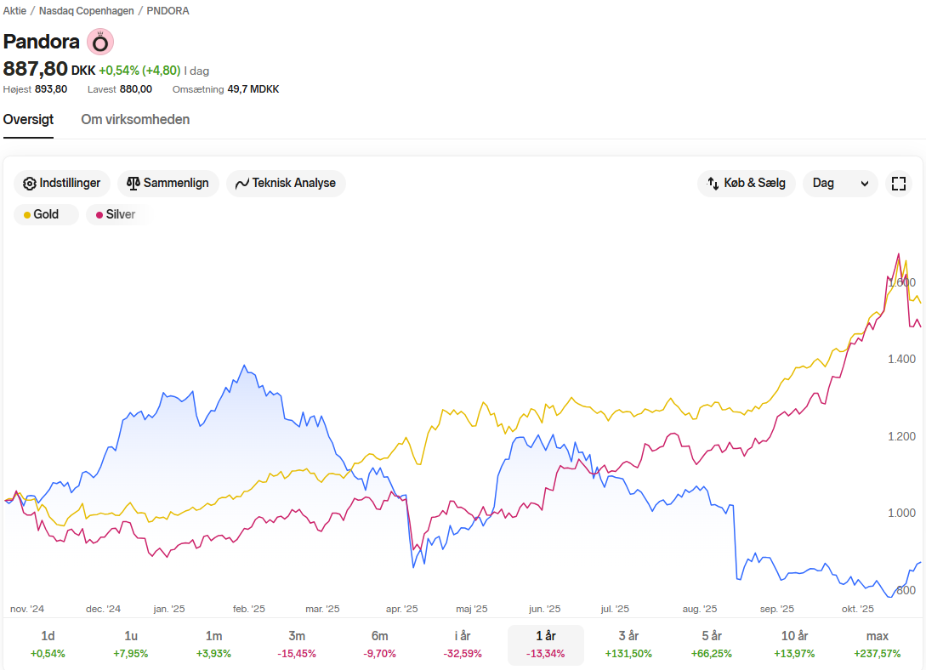Click the jun. '25 date label
926x670 pixels.
[544, 609]
